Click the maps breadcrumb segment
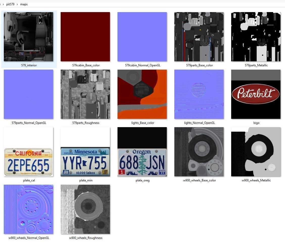 [x=24, y=4]
